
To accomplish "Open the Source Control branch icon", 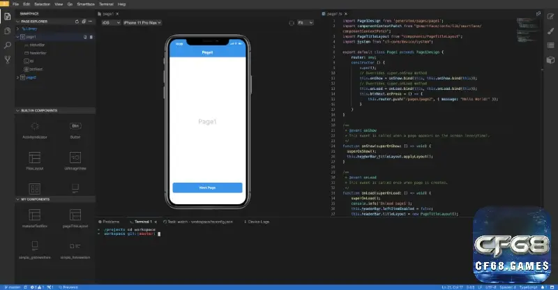I will [8, 59].
